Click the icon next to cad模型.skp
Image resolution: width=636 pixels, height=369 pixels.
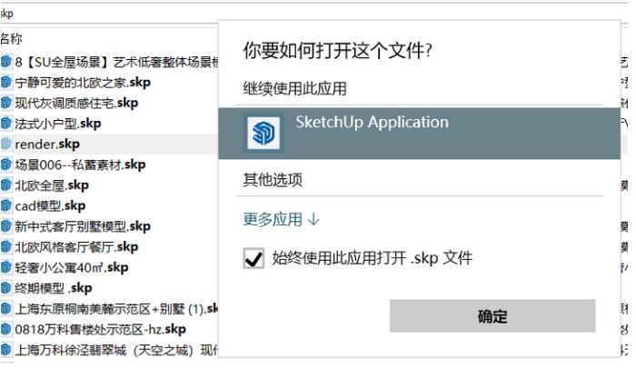tap(6, 206)
